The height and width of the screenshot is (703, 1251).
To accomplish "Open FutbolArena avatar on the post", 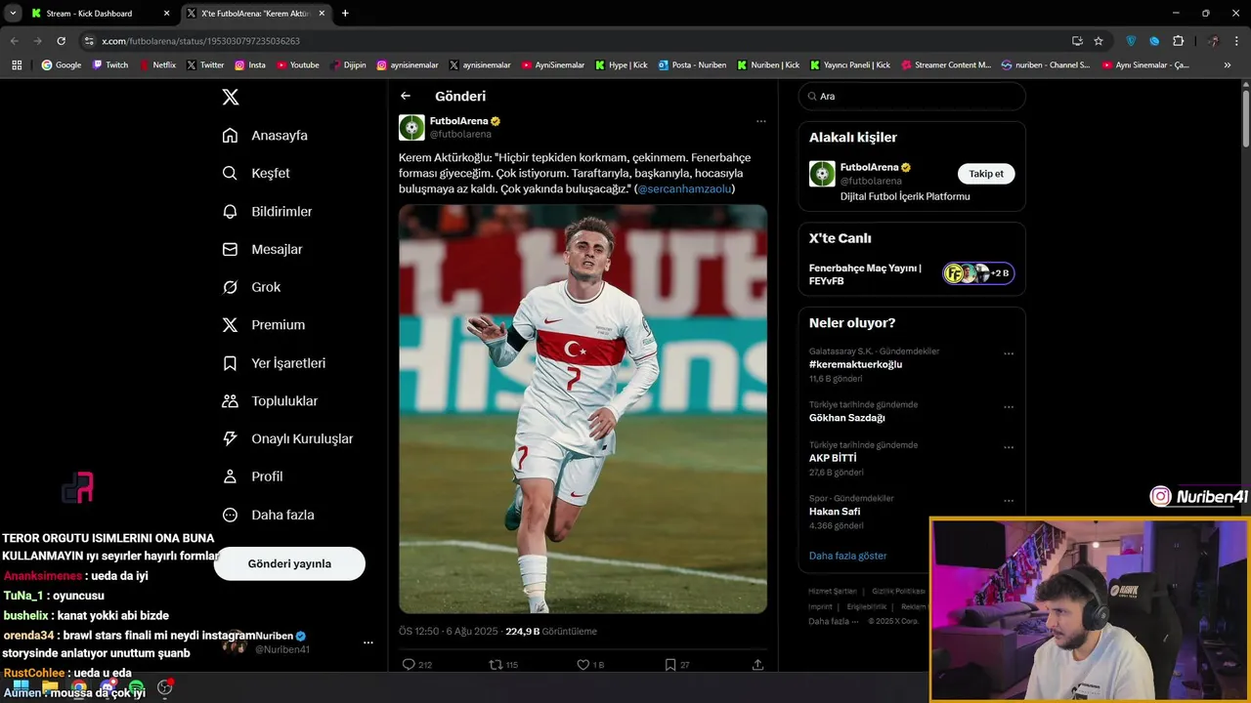I will [x=411, y=127].
